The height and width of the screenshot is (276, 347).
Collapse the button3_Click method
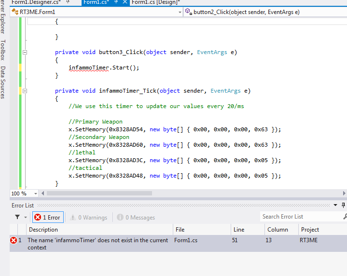[25, 52]
